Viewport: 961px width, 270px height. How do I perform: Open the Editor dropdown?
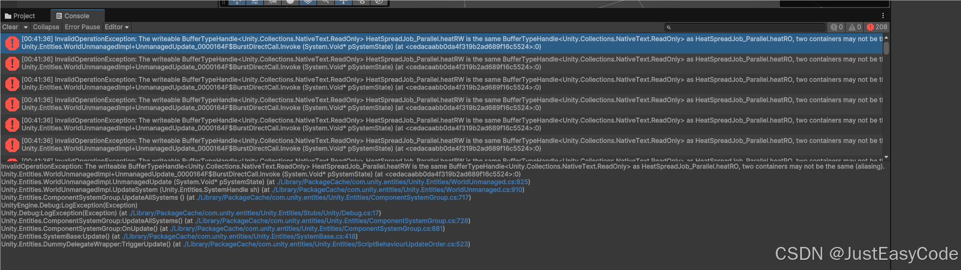tap(117, 27)
